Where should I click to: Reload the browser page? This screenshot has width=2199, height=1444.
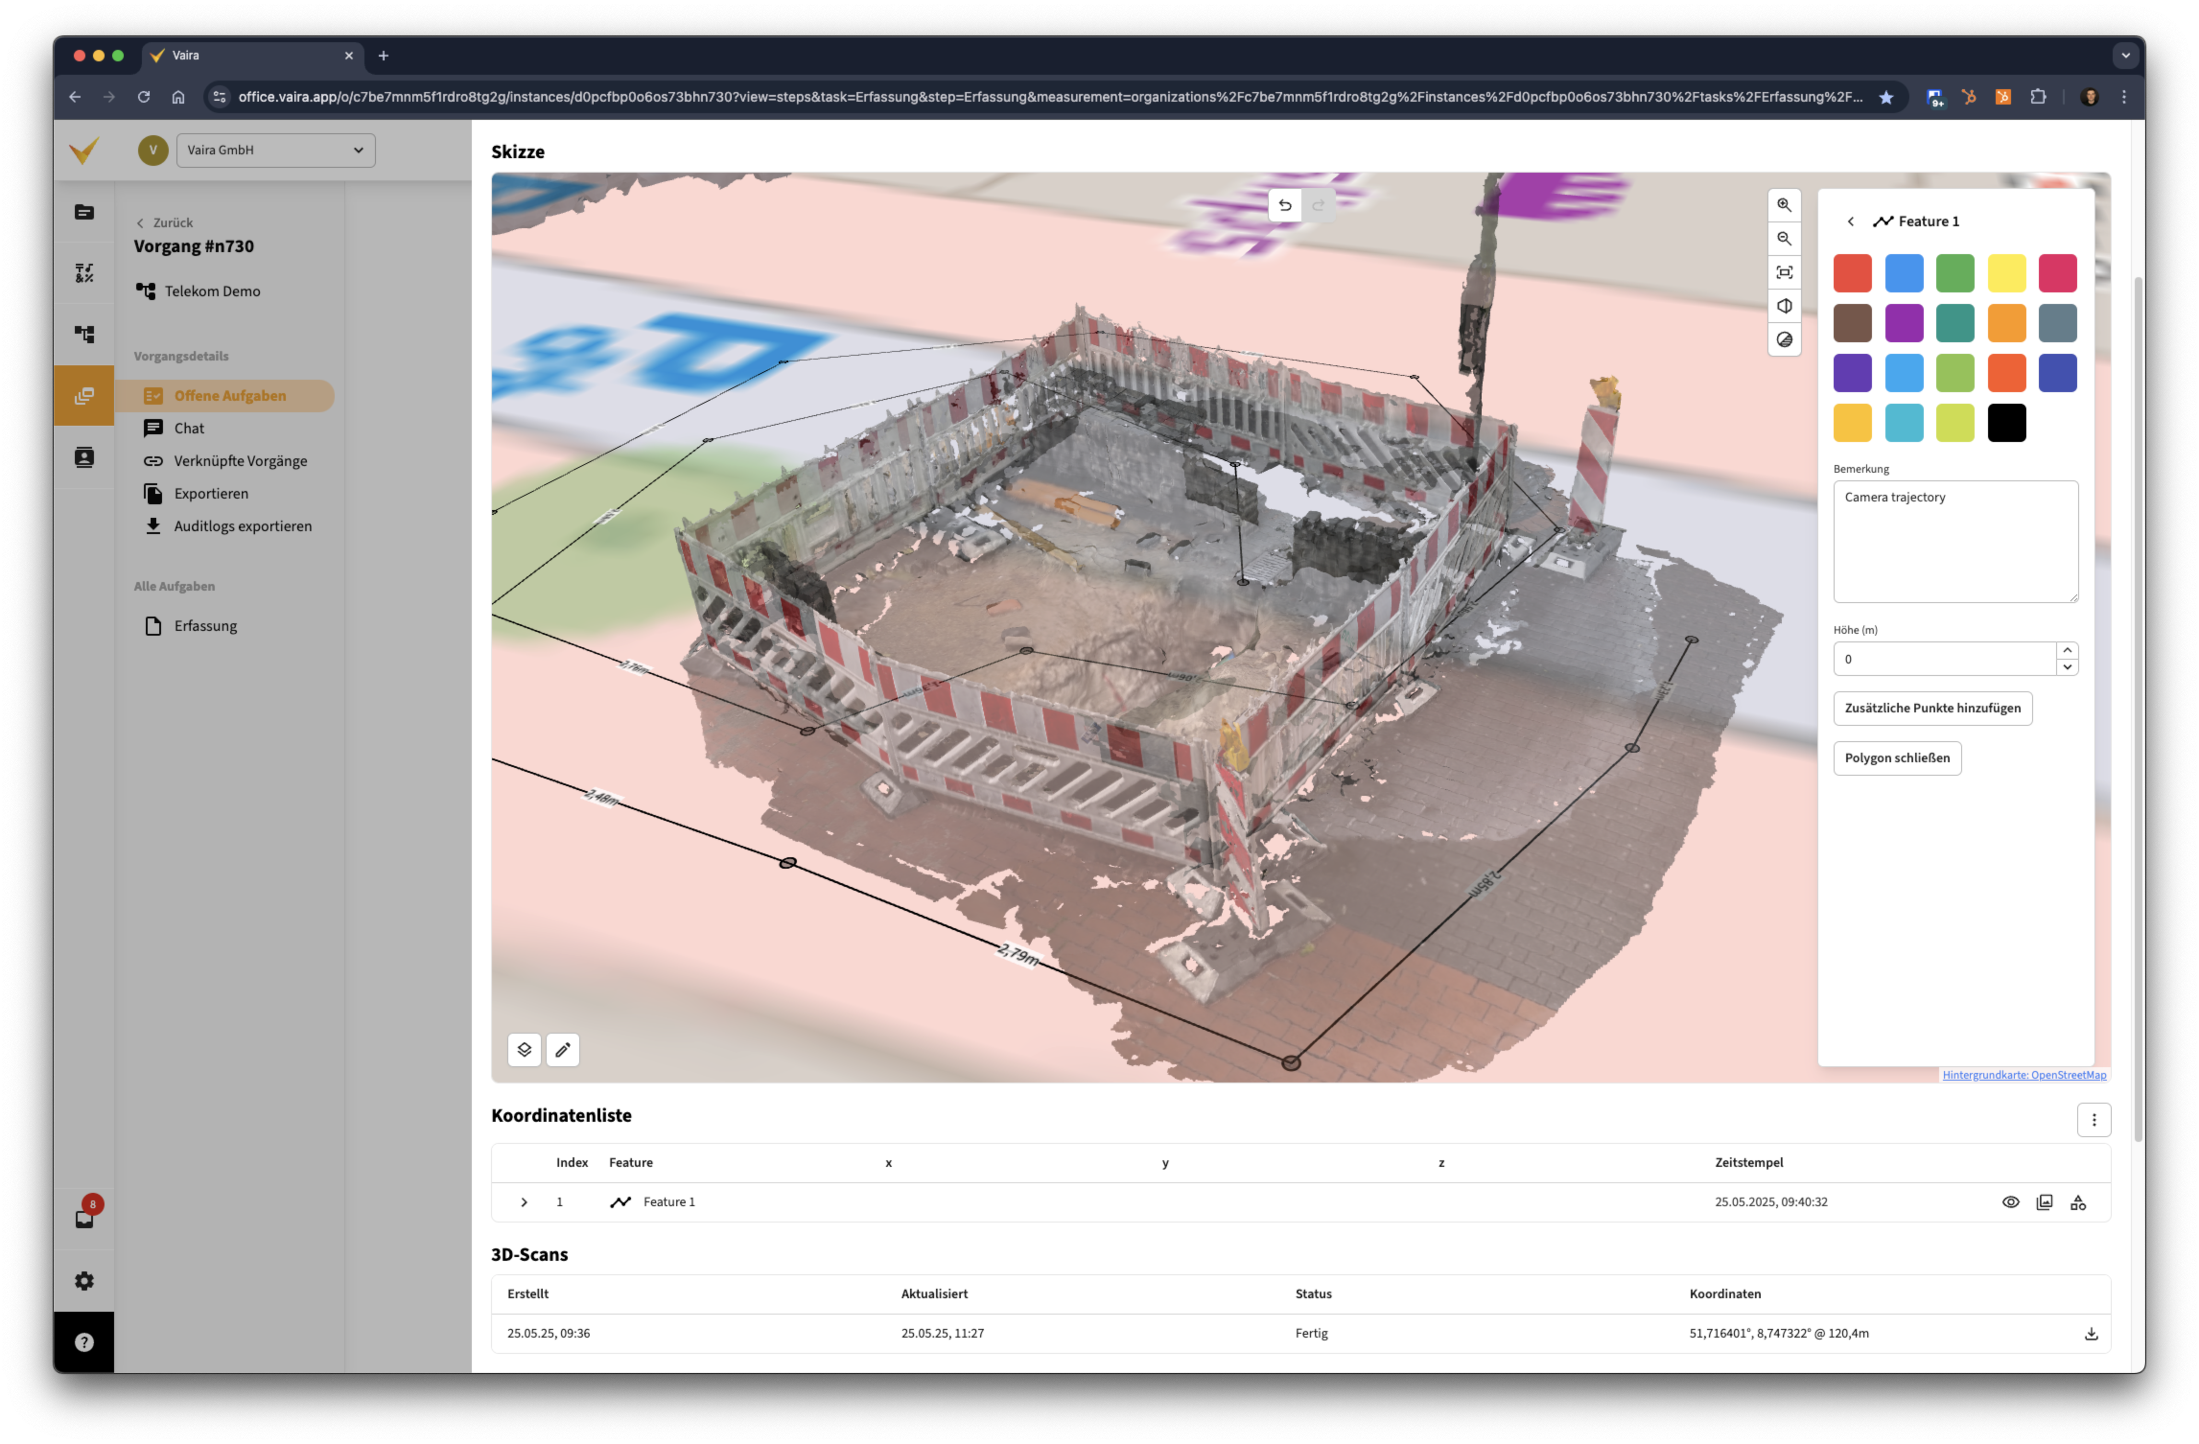pos(143,97)
